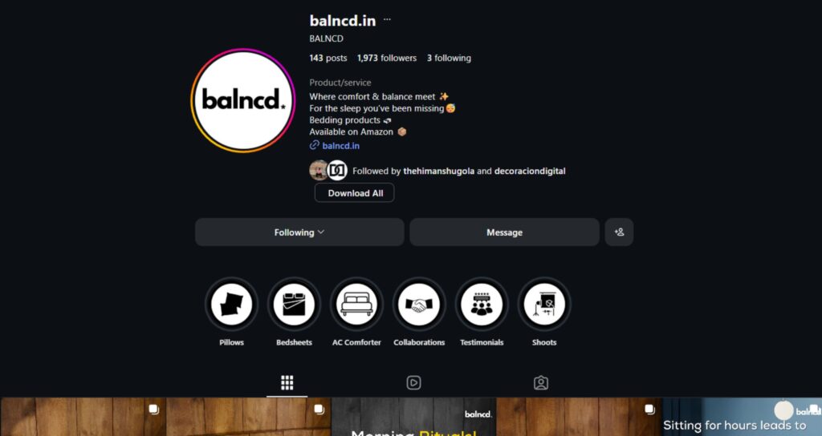Image resolution: width=822 pixels, height=436 pixels.
Task: Open the Testimonials highlight
Action: (x=482, y=304)
